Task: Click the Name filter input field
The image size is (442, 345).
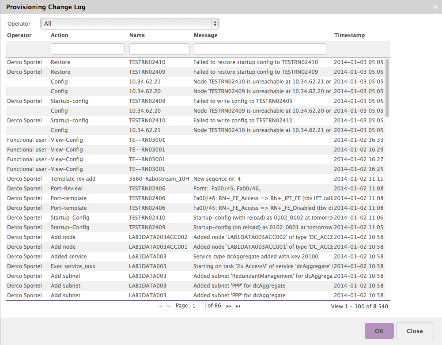Action: (x=159, y=49)
